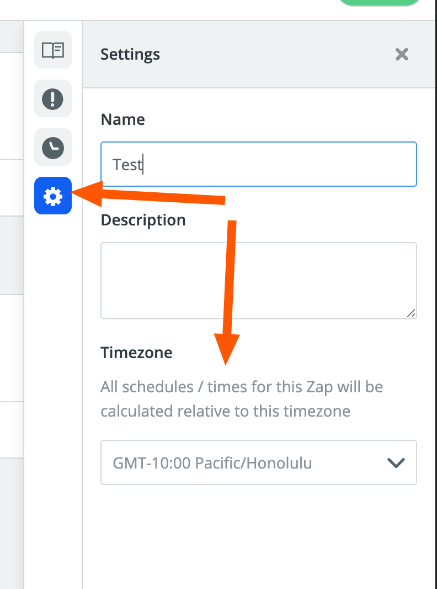Click the Settings panel heading
This screenshot has height=589, width=437.
tap(130, 55)
